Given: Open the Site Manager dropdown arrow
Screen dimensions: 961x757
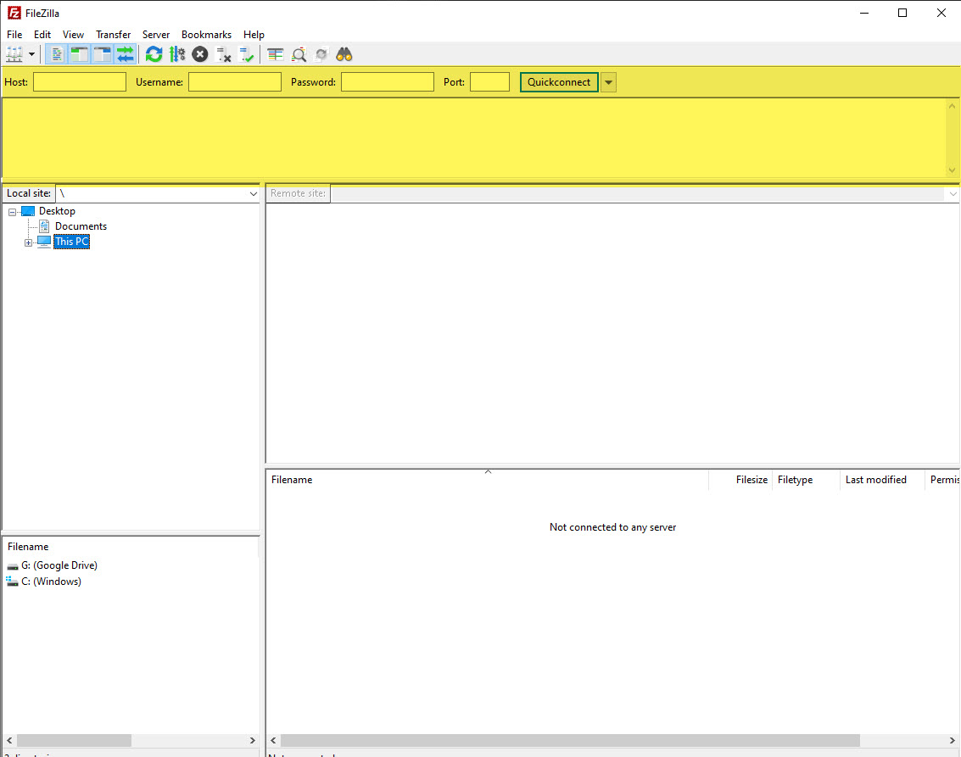Looking at the screenshot, I should [x=32, y=54].
